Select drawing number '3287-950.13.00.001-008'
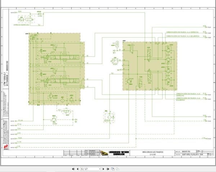The height and width of the screenshot is (172, 216). point(193,154)
